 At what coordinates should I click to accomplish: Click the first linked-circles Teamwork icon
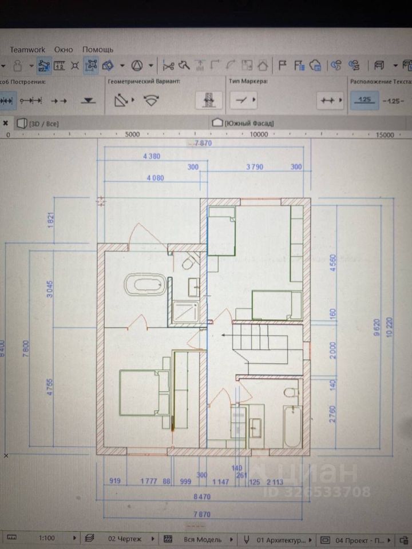point(336,65)
